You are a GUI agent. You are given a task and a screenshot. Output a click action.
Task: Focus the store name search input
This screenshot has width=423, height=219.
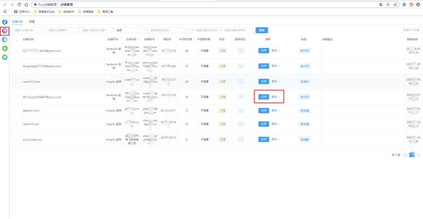click(28, 30)
